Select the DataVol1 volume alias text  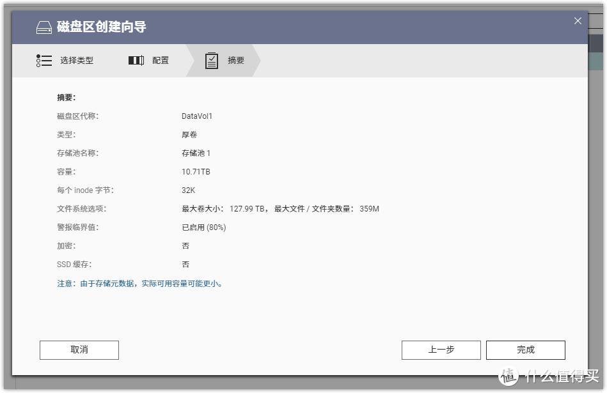(x=196, y=116)
